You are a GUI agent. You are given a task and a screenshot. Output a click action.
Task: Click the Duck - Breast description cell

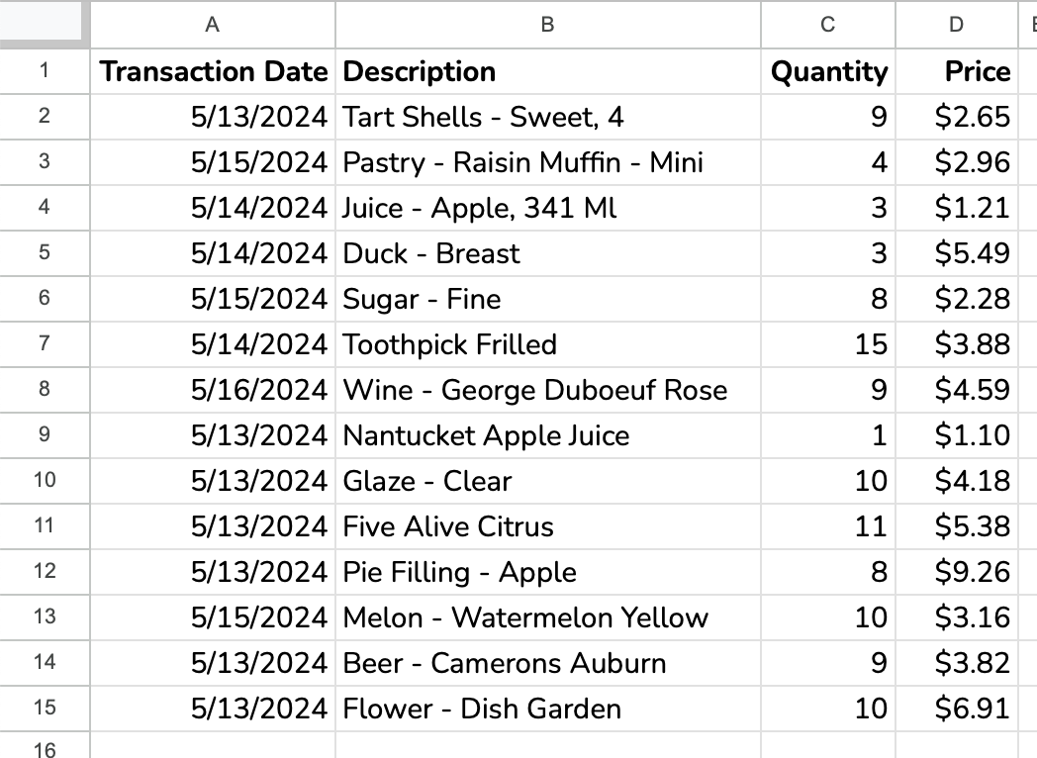pos(547,253)
